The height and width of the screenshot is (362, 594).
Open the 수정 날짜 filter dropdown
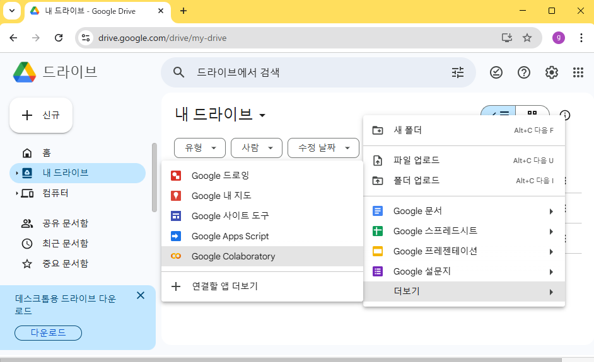point(323,148)
